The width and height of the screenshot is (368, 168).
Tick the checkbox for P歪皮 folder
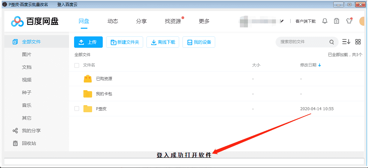coord(77,109)
